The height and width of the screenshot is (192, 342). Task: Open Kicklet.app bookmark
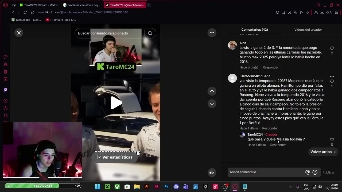tap(26, 20)
